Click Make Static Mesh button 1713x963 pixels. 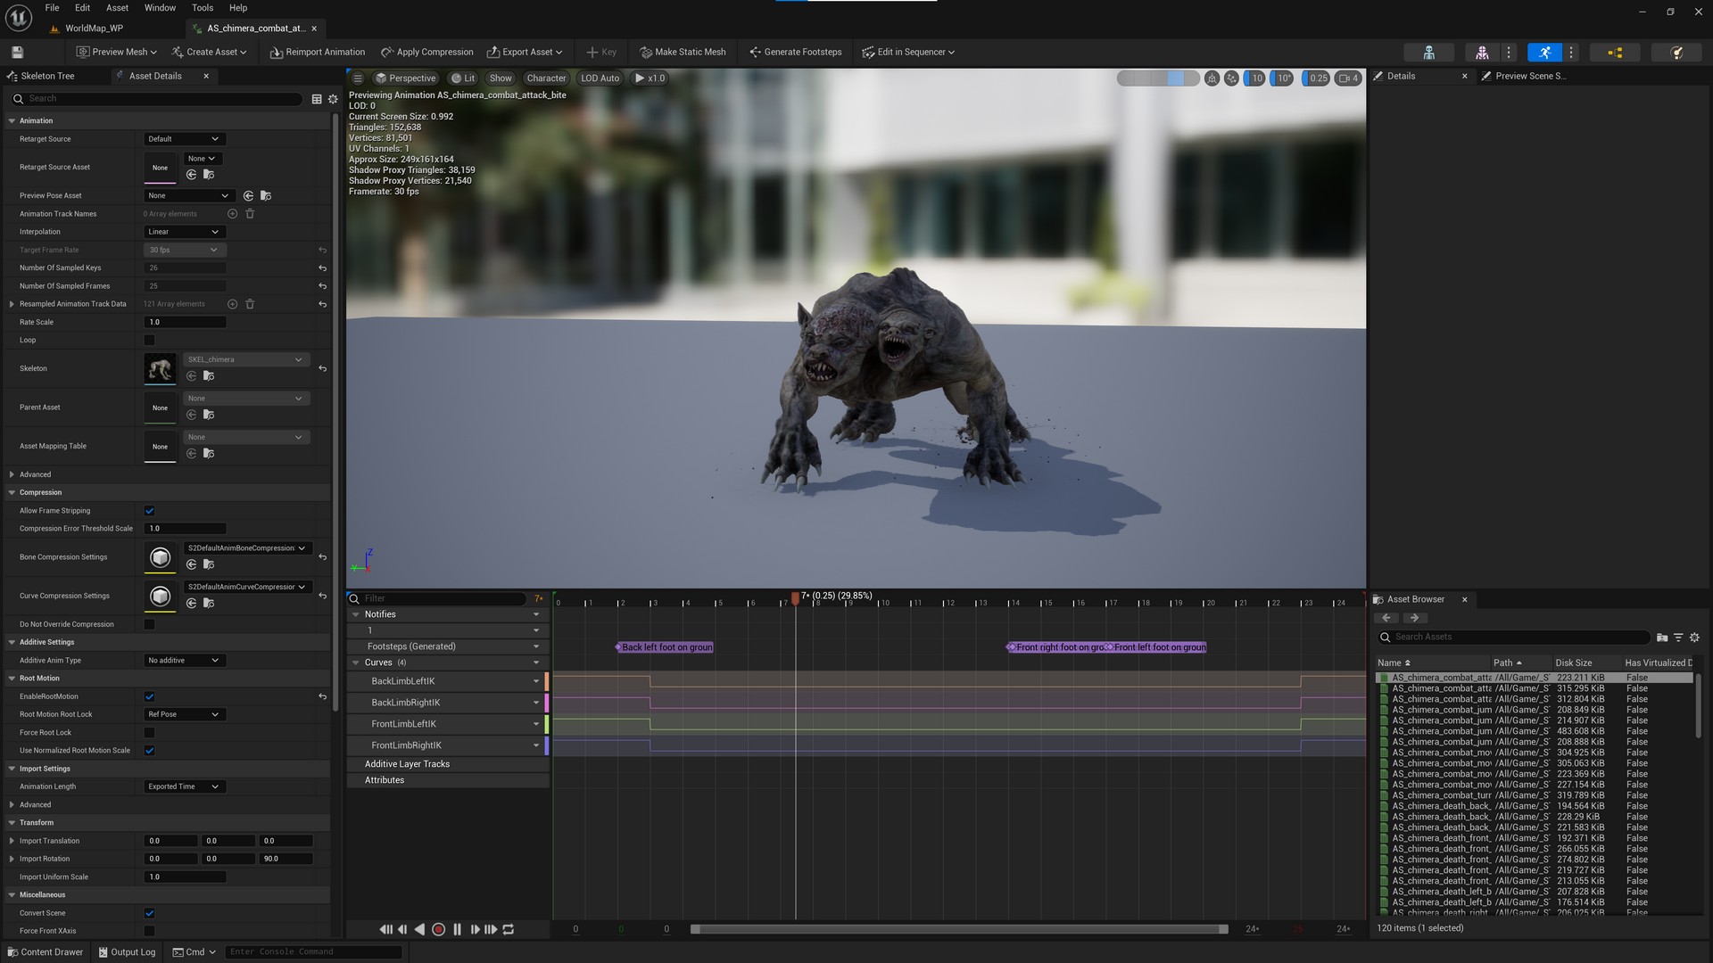683,52
